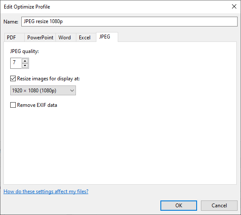Screen dimensions: 241x215
Task: Close the Edit Optimize Profile dialog
Action: [234, 6]
